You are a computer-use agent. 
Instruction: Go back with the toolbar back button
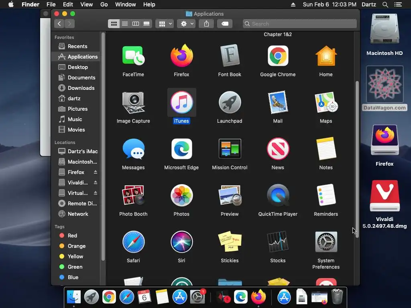59,24
